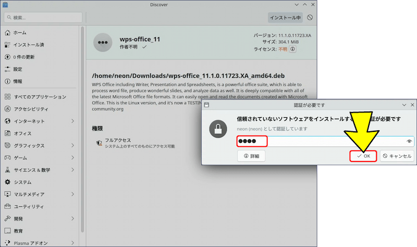Click the home icon in sidebar
417x247 pixels.
[x=7, y=32]
